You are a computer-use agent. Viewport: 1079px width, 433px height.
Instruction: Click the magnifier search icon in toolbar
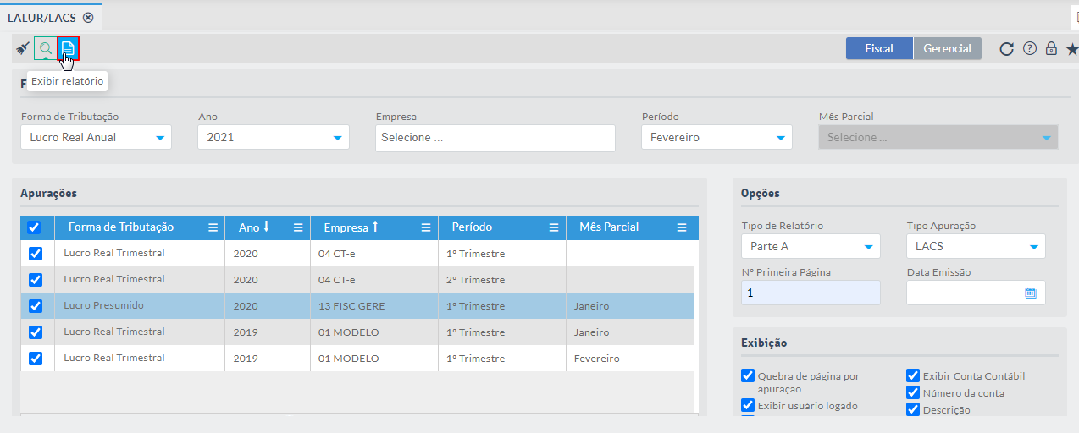46,48
